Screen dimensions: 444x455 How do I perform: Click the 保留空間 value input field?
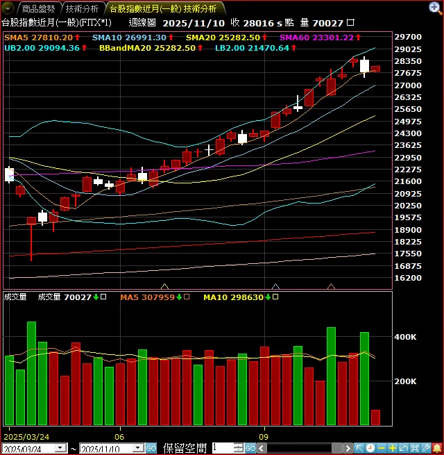(223, 448)
